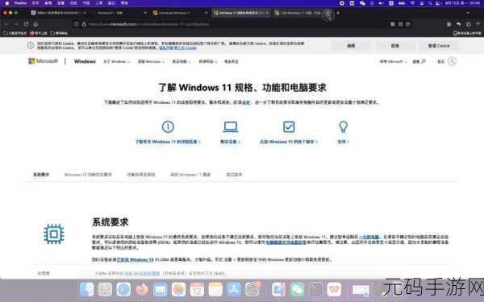Click the checkmark icon for comparing versions
This screenshot has width=484, height=302.
289,126
